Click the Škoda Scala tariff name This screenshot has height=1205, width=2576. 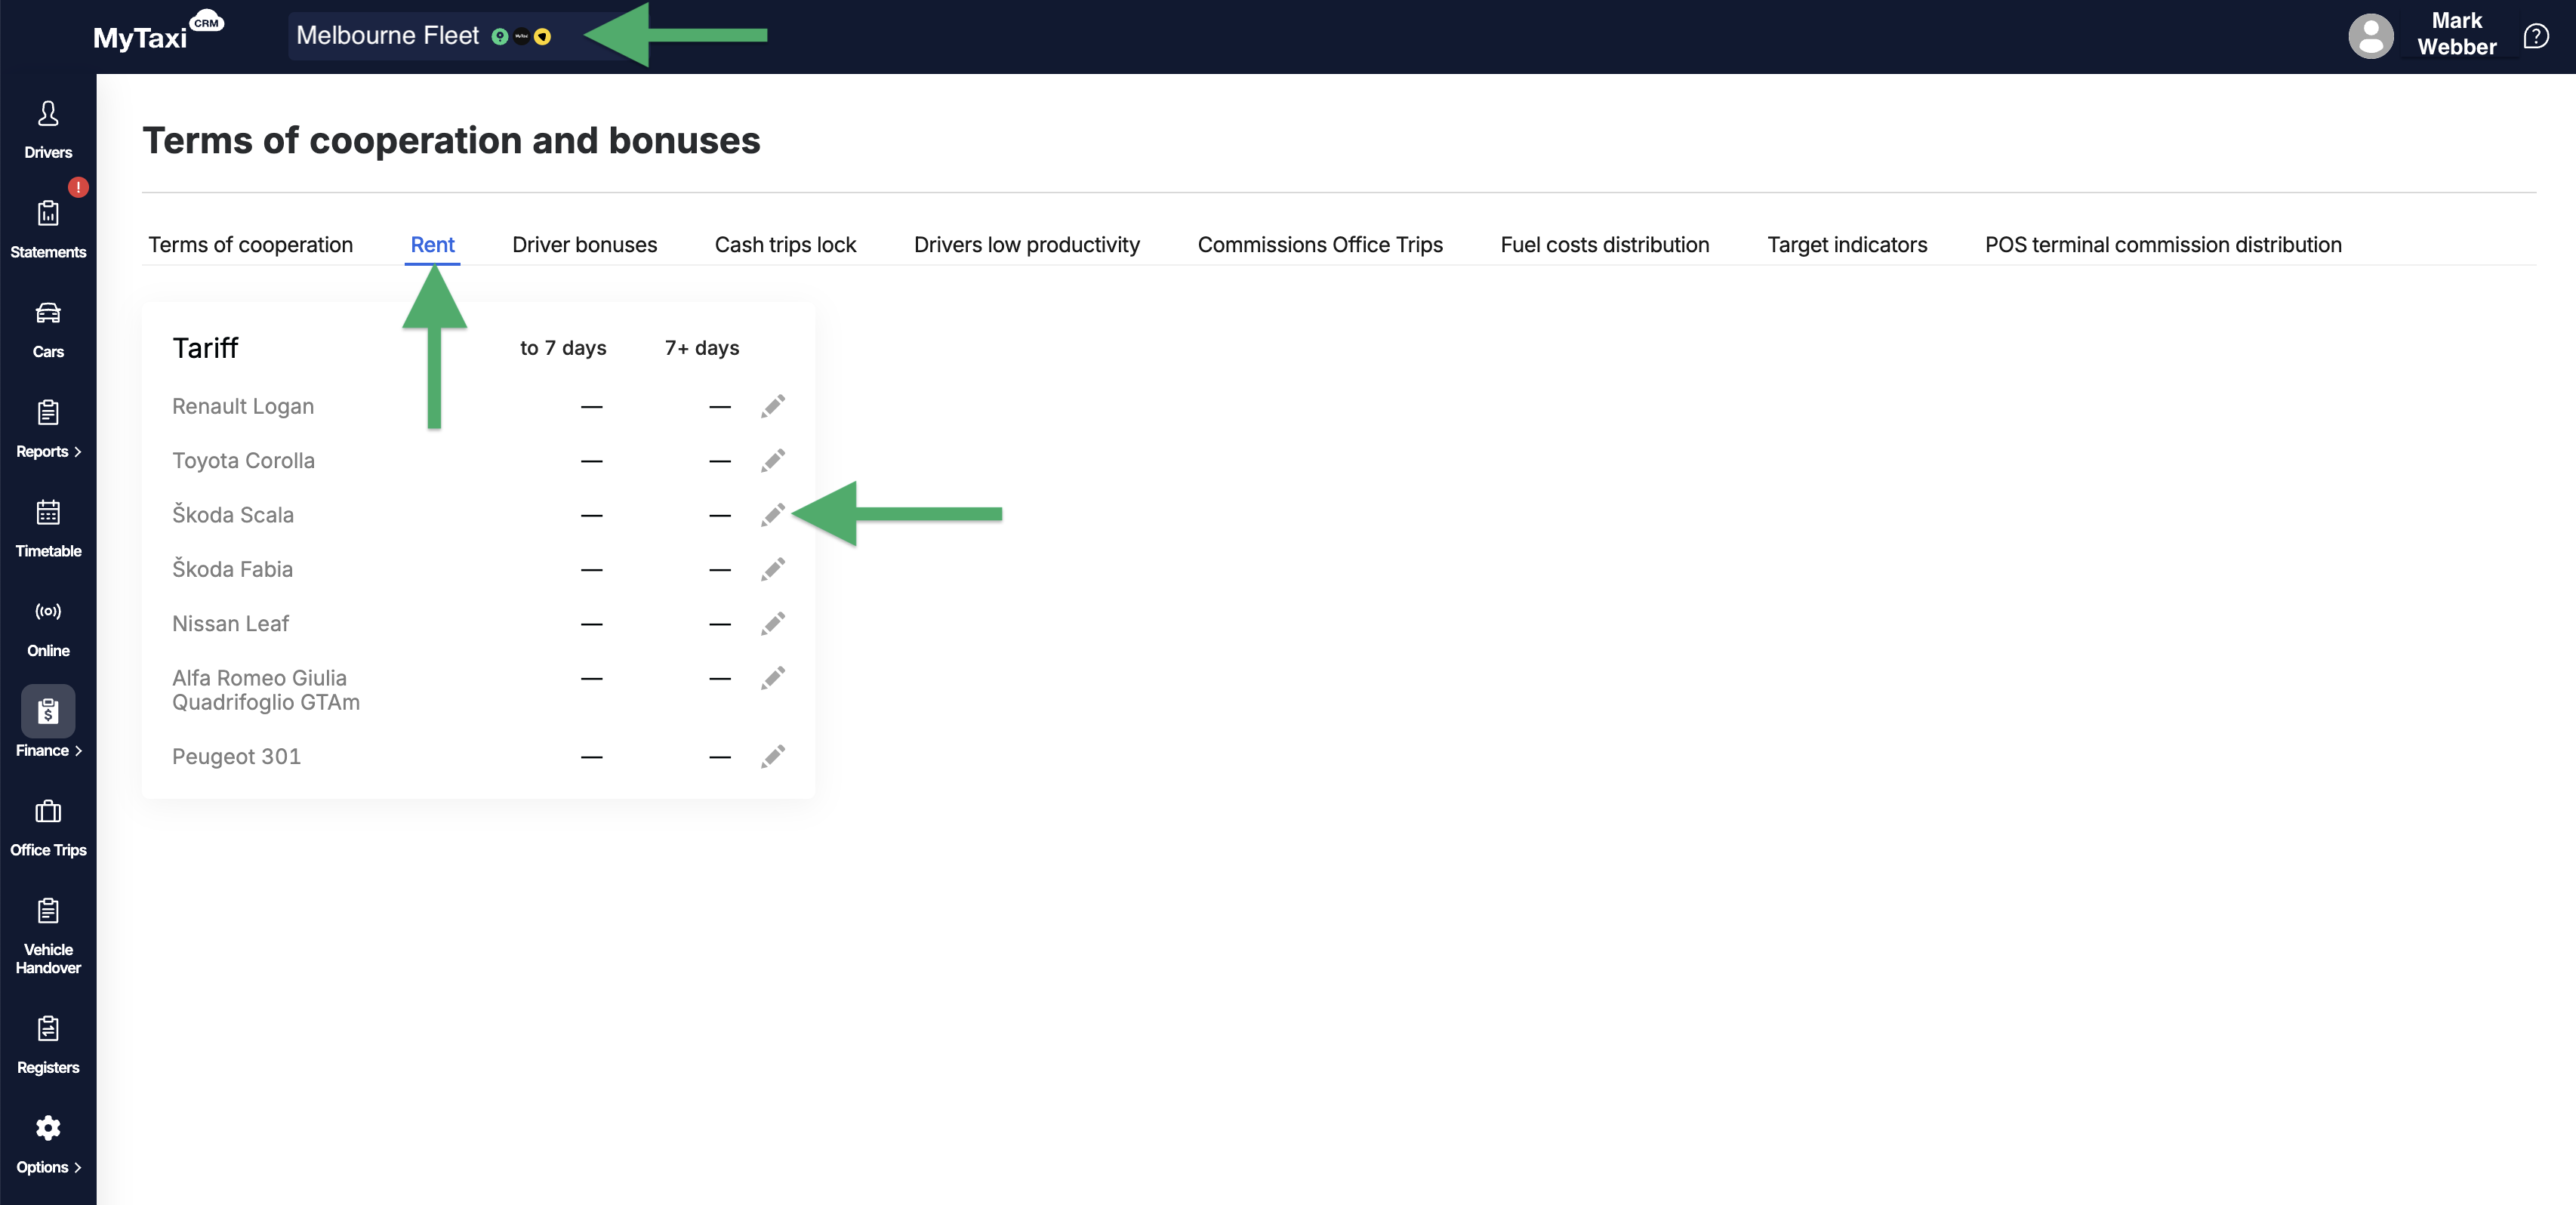(x=233, y=514)
